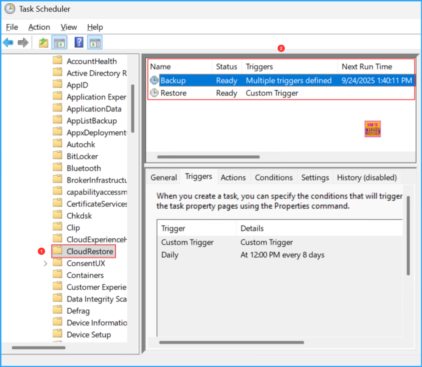Click the folder tree horizontal scrollbar
Viewport: 422px width, 367px height.
[x=38, y=348]
